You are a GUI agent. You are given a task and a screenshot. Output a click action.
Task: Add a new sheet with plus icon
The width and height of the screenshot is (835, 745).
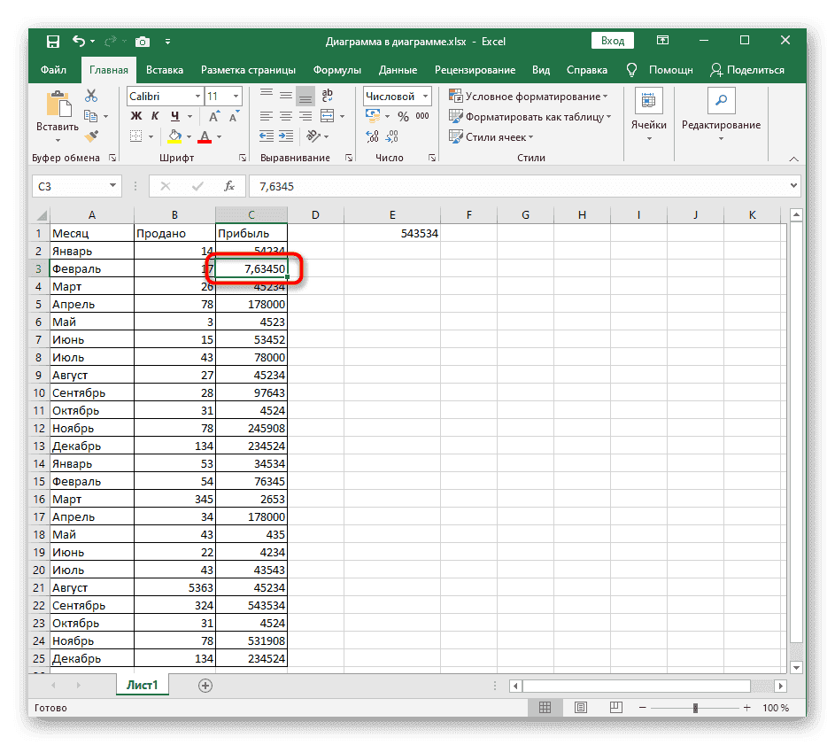tap(205, 685)
